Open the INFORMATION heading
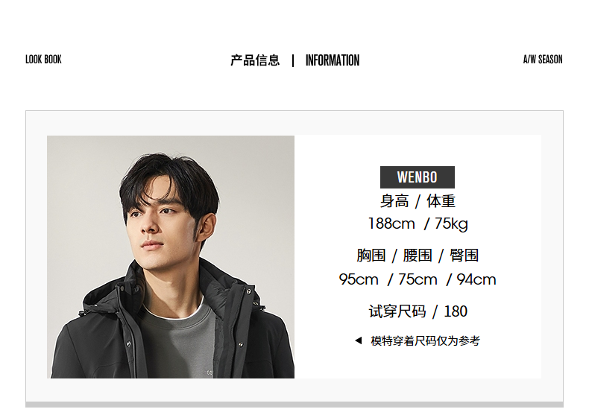Screen dimensions: 589x412 click(333, 60)
